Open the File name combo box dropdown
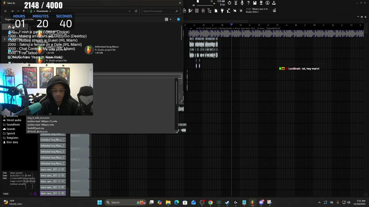This screenshot has width=369, height=207. pos(180,76)
